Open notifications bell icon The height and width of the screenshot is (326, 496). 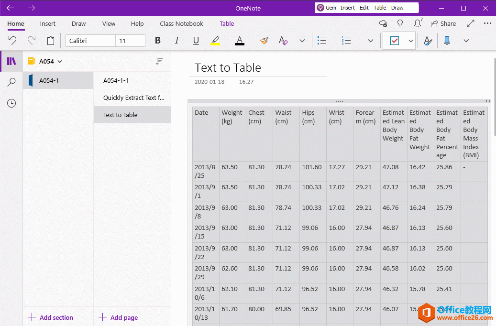[418, 23]
